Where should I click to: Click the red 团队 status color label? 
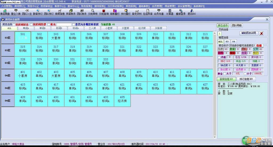point(244,49)
